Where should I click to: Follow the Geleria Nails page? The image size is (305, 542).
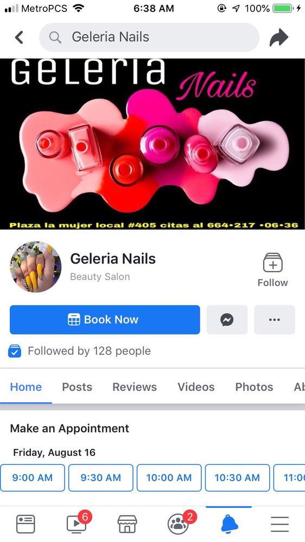pyautogui.click(x=273, y=270)
